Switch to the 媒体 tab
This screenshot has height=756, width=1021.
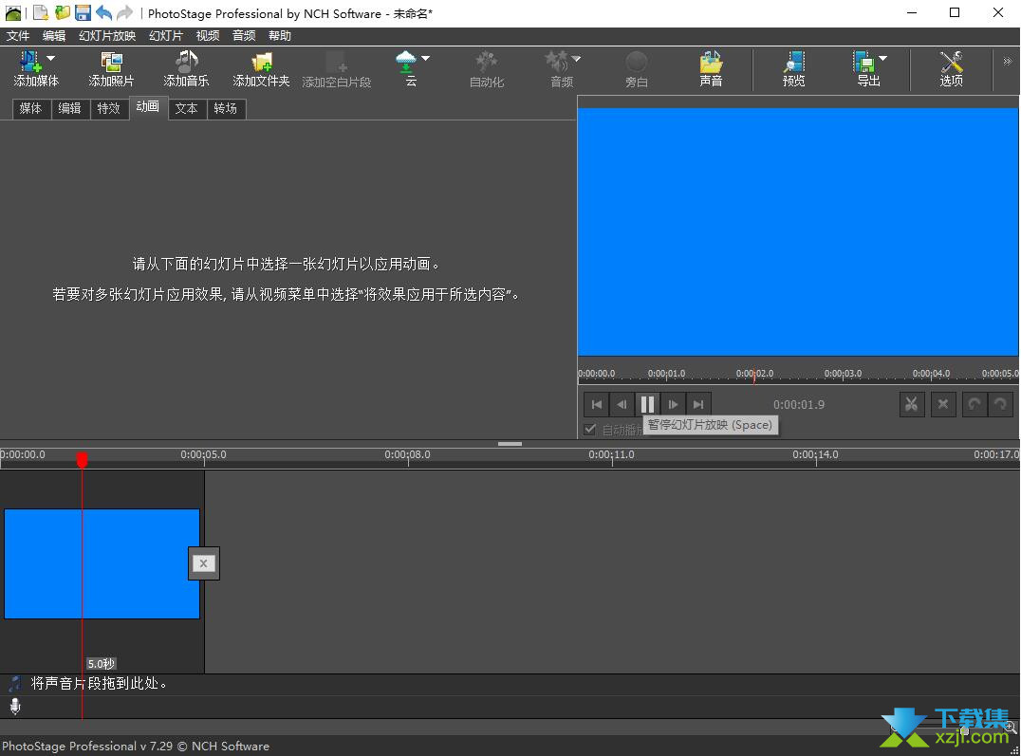[30, 109]
